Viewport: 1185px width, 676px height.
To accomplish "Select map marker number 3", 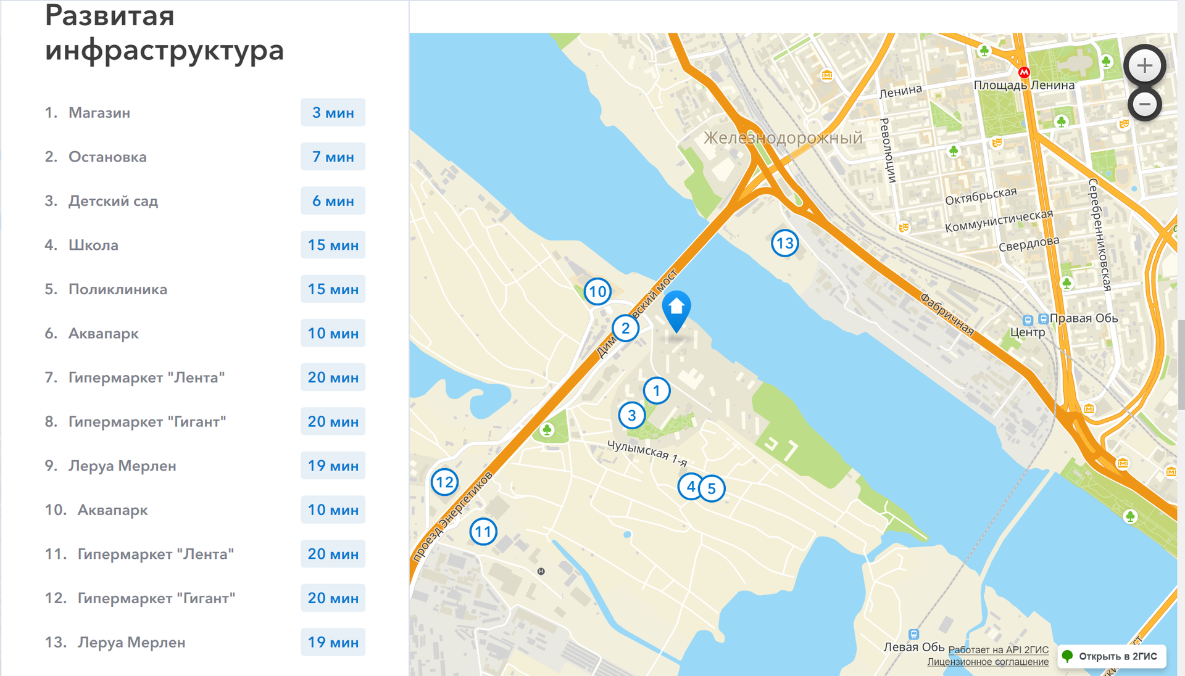I will tap(631, 416).
